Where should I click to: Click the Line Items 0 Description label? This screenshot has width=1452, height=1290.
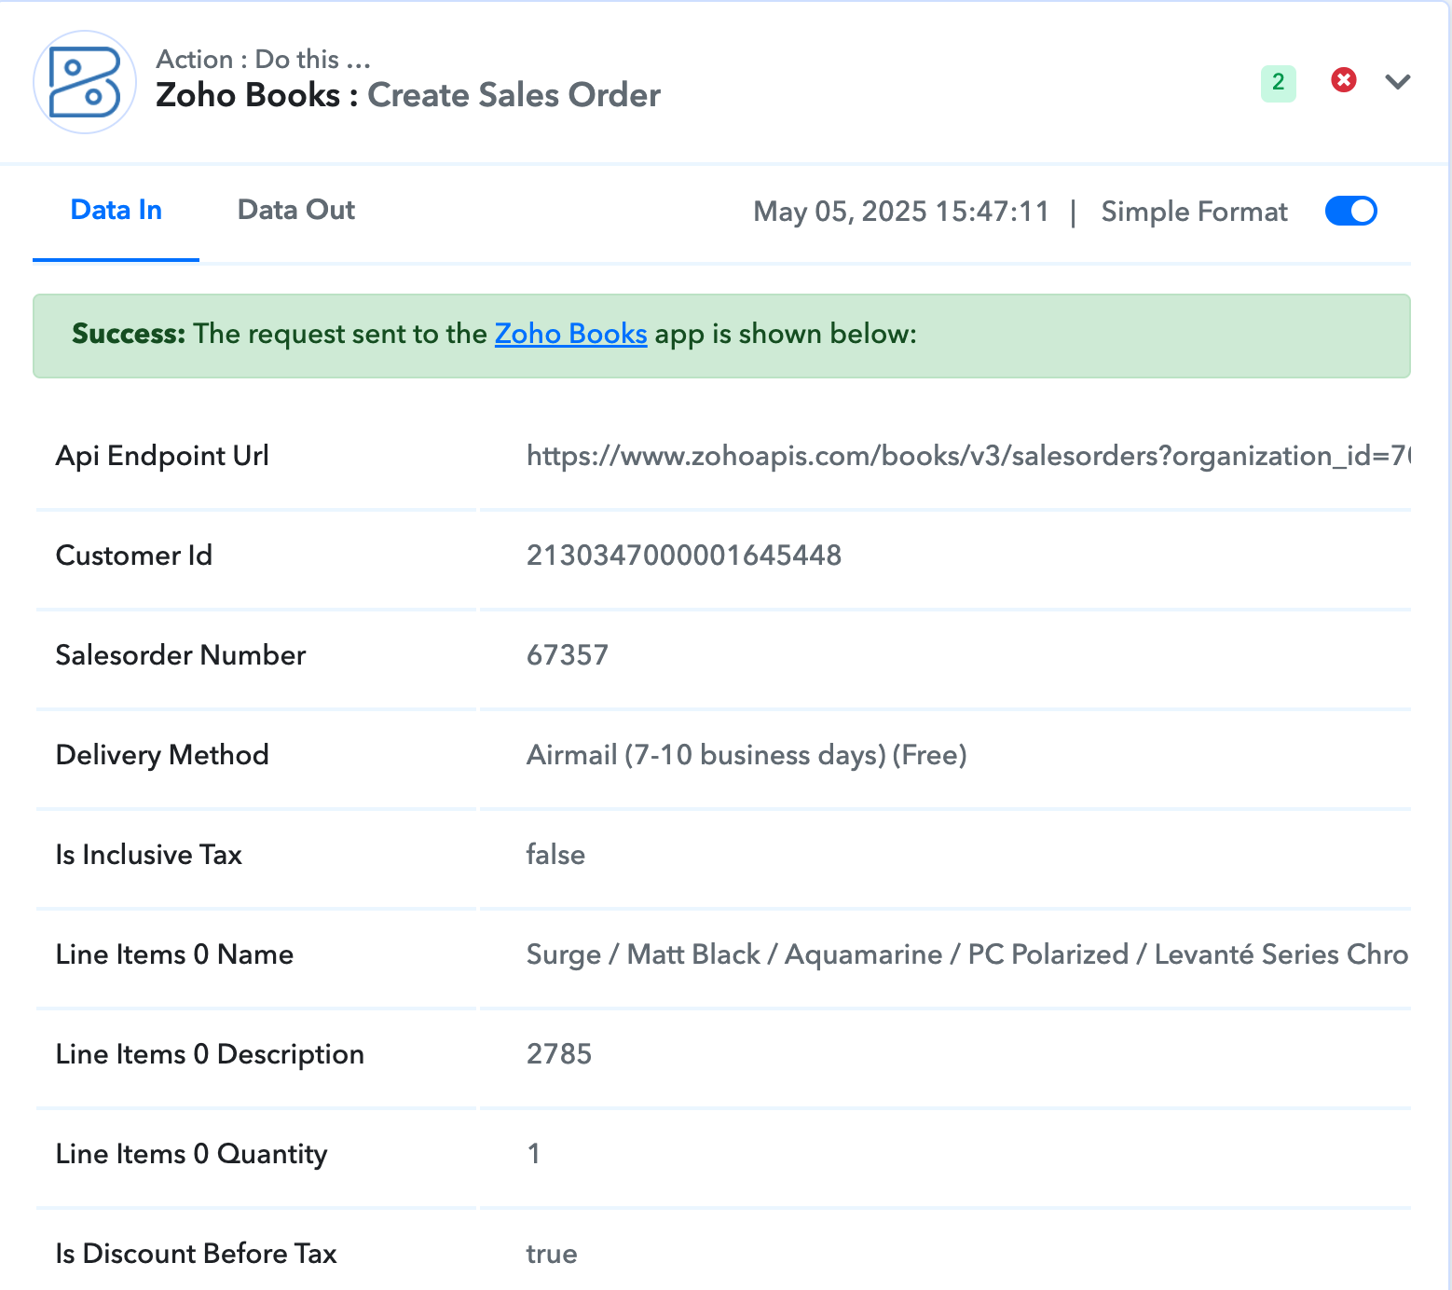(210, 1054)
